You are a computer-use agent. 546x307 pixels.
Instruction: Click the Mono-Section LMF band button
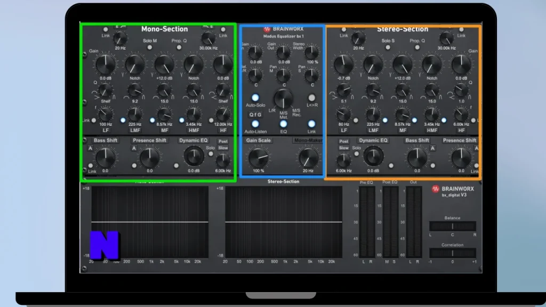point(135,131)
